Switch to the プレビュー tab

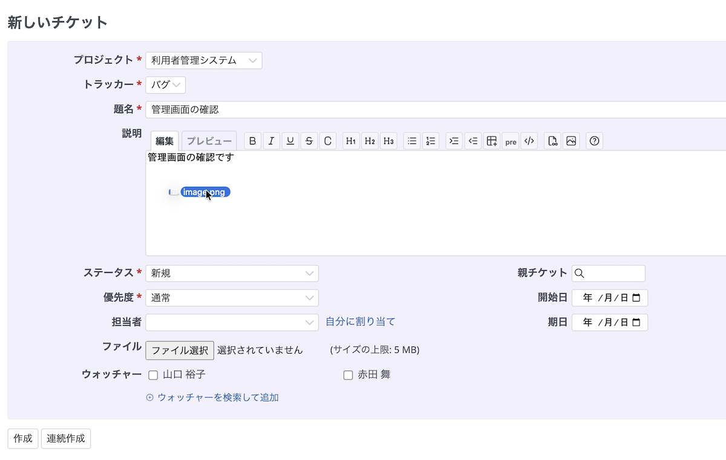point(209,141)
